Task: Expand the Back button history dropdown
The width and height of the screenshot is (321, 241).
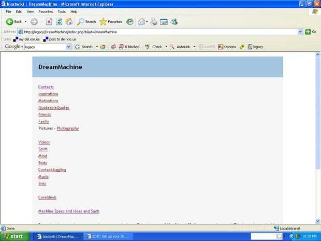Action: pos(25,22)
